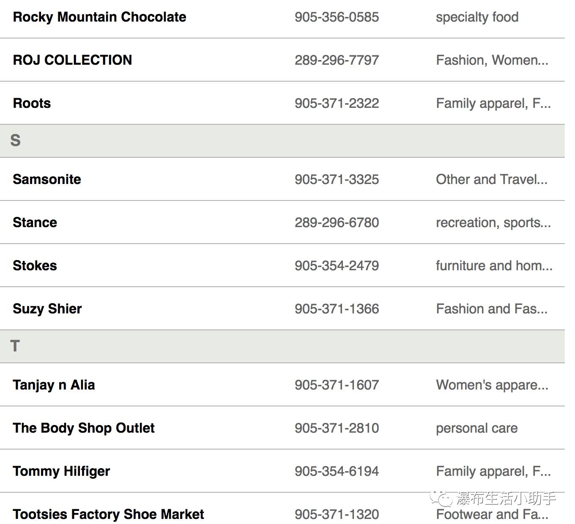Image resolution: width=575 pixels, height=524 pixels.
Task: Click the Samsonite phone number 905-371-3325
Action: click(337, 179)
